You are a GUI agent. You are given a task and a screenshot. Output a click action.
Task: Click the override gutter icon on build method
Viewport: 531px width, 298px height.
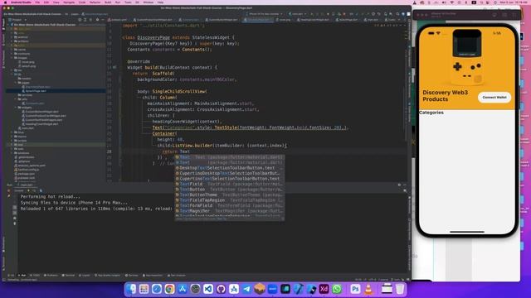[114, 67]
